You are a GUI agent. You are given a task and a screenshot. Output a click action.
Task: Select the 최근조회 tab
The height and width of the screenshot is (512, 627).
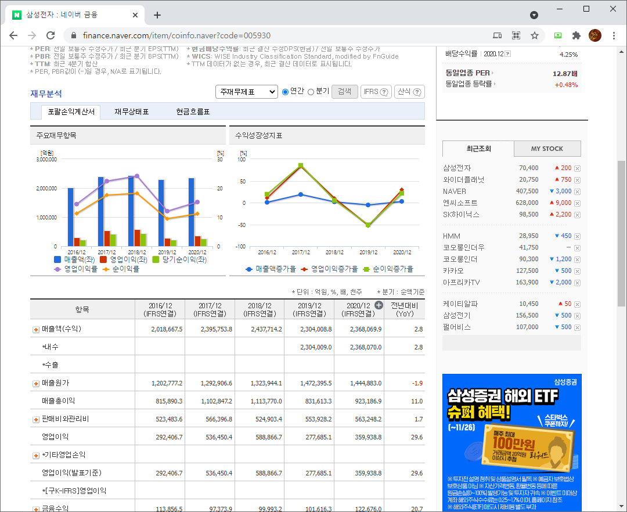tap(478, 149)
